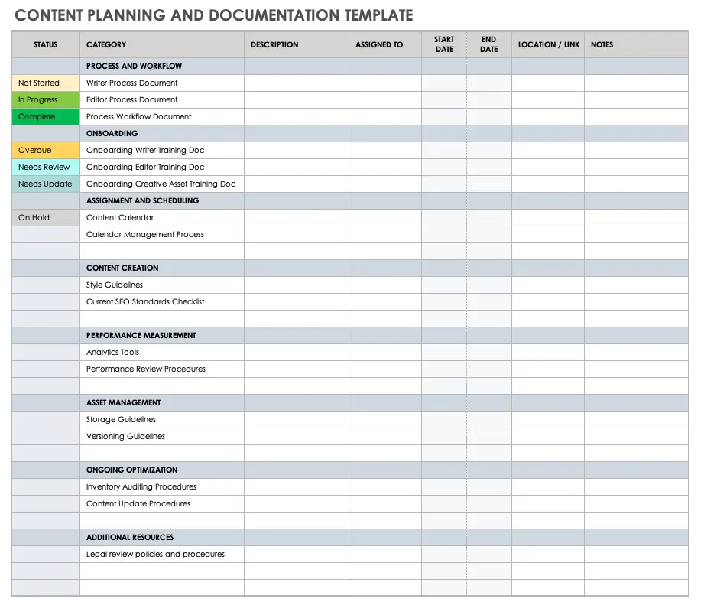This screenshot has height=615, width=704.
Task: Click Legal review policies and procedures
Action: point(162,555)
